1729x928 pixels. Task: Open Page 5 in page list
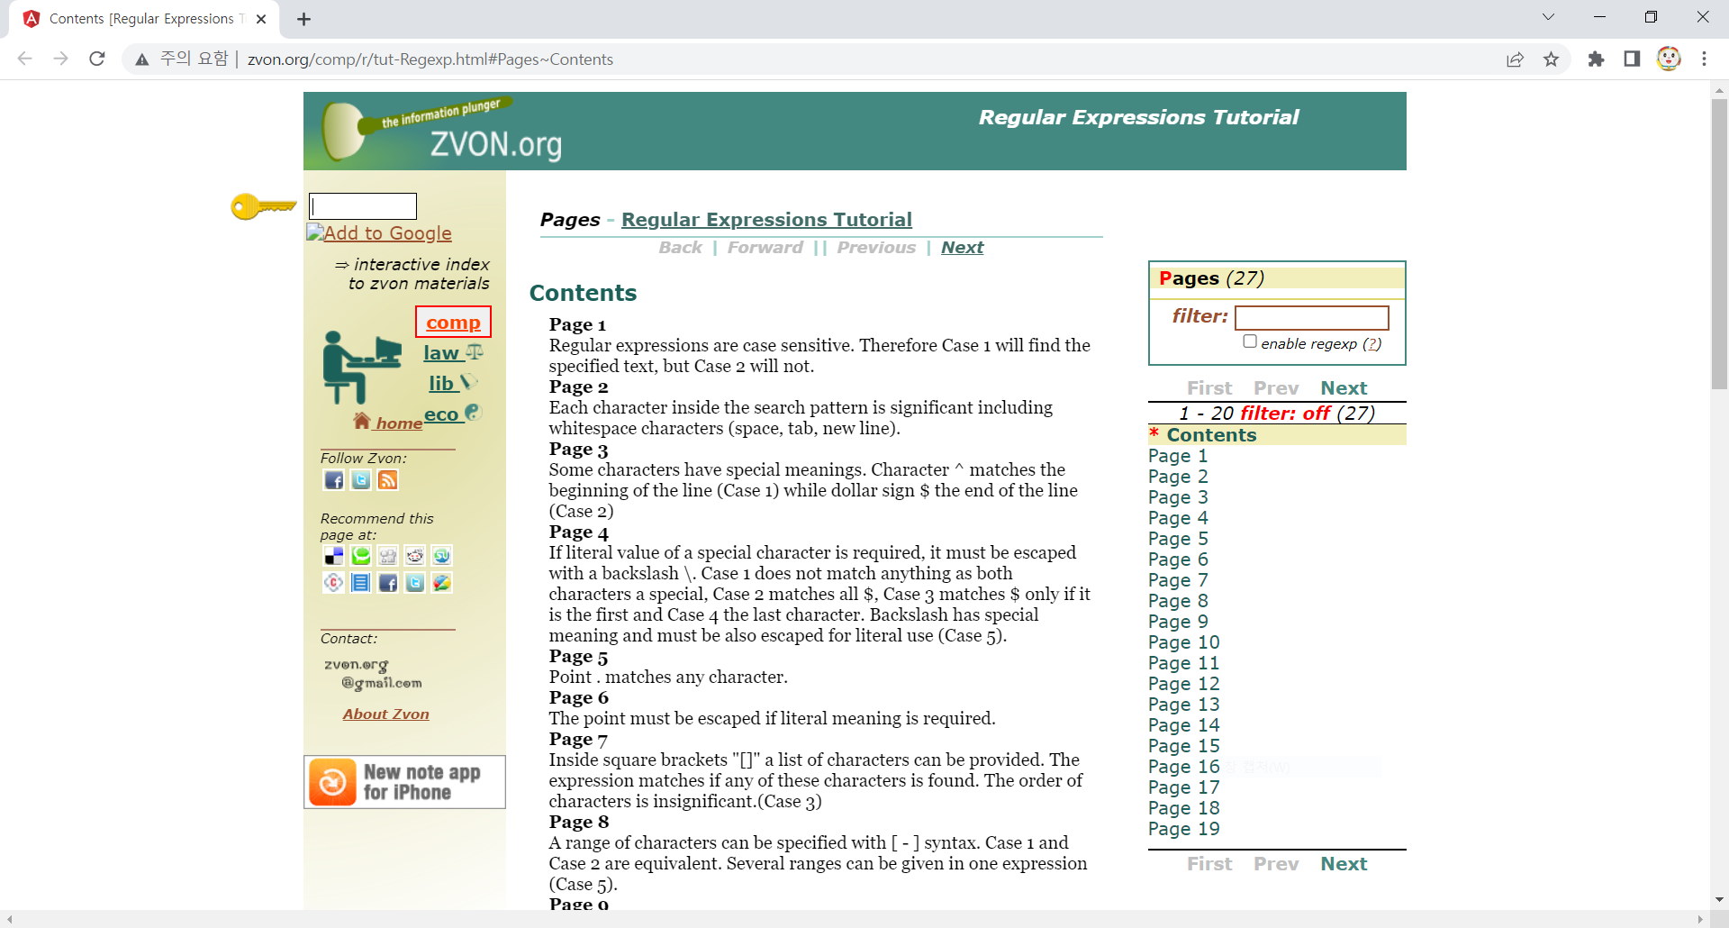pyautogui.click(x=1178, y=539)
